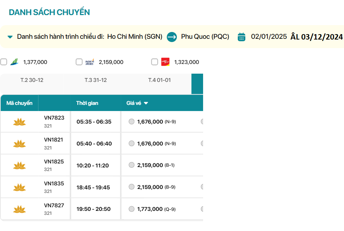
Task: Select 1,676,000 fare for flight VN7823
Action: [x=132, y=121]
